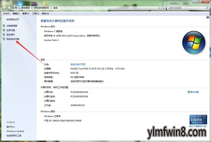Click the 8.00 GB RAM value
Image resolution: width=211 pixels, height=142 pixels.
[75, 73]
